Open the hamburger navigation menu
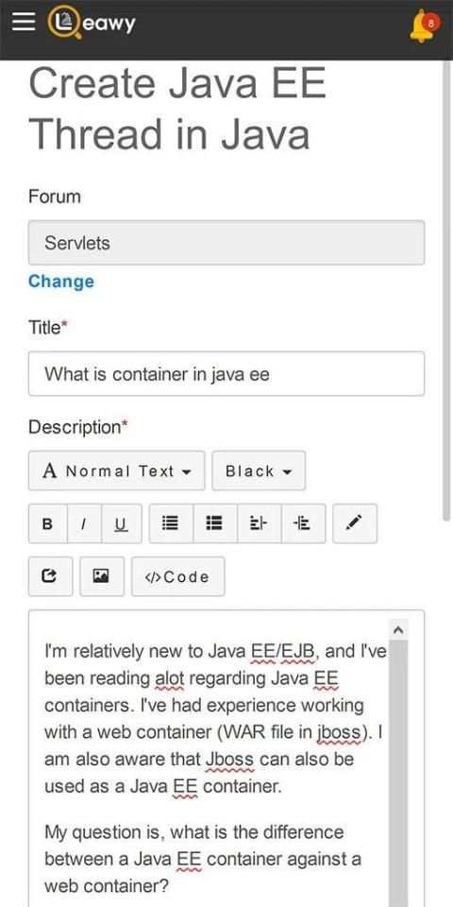Viewport: 453px width, 907px height. 24,22
